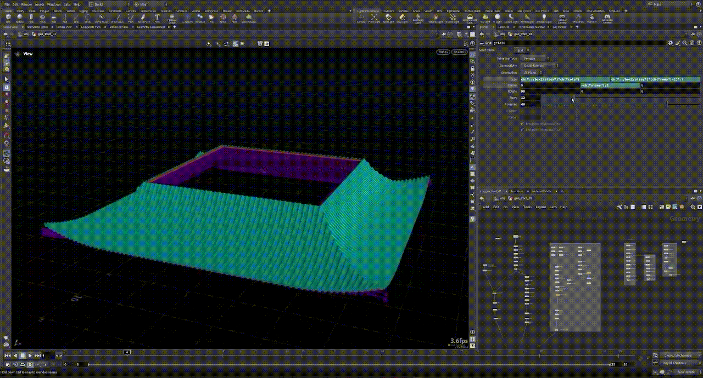Select the Helix shelf tool
This screenshot has height=378, width=703.
pos(235,18)
